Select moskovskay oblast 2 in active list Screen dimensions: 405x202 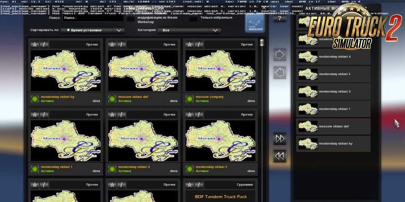point(333,92)
